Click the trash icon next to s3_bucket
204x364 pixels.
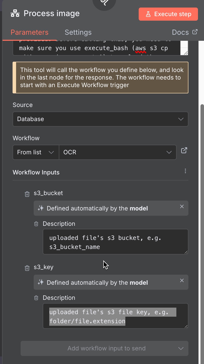click(27, 194)
